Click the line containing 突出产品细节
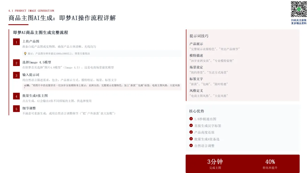Image resolution: width=308 pixels, height=173 pixels. [214, 49]
